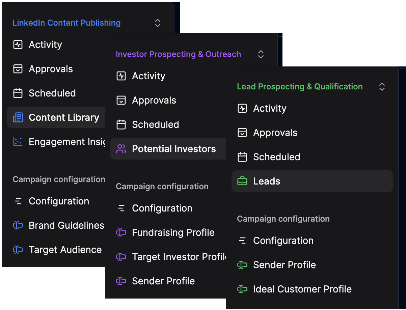Click the Configuration sliders icon under Campaign configuration
This screenshot has height=310, width=406.
click(x=18, y=201)
